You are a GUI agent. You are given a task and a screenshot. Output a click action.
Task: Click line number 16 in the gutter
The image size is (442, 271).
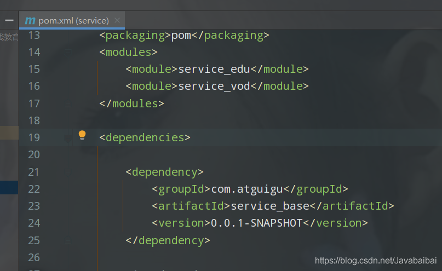[34, 87]
